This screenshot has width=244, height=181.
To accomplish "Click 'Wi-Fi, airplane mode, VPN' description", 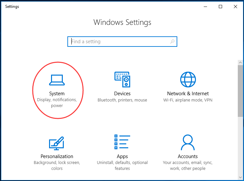I will click(x=188, y=100).
